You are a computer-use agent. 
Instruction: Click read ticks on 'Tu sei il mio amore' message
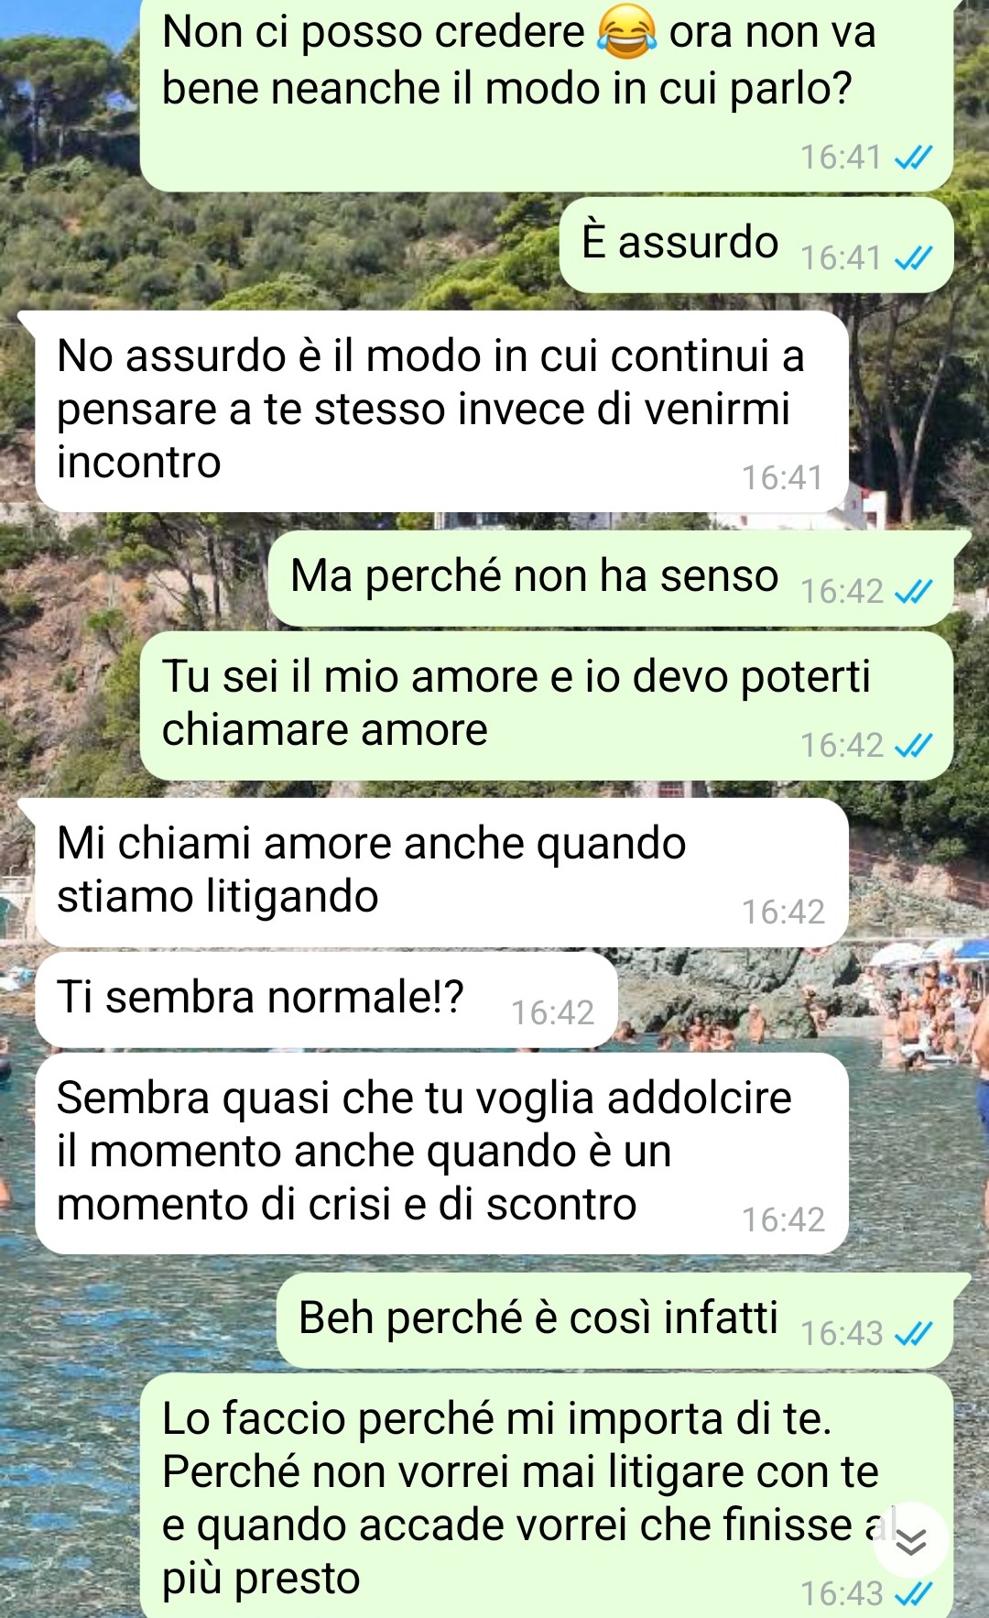point(913,746)
